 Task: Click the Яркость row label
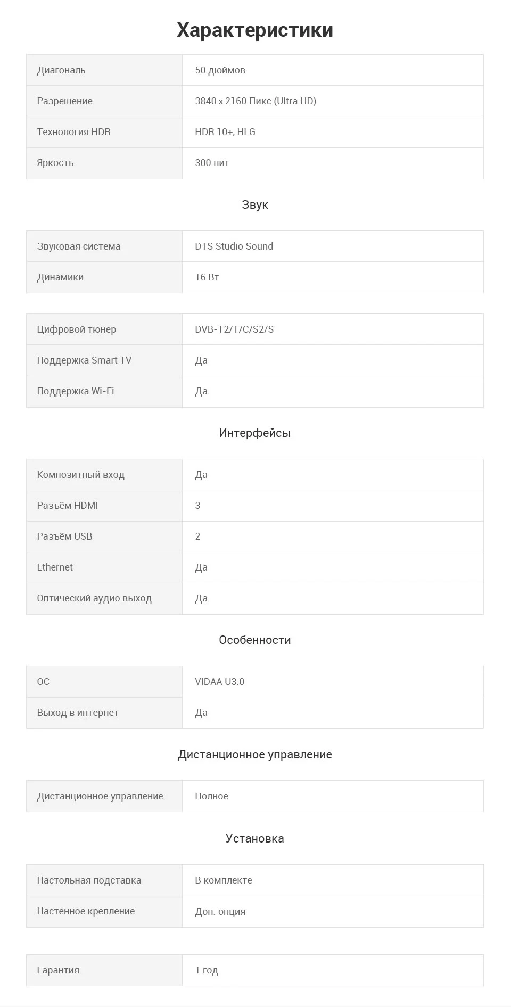click(x=55, y=163)
